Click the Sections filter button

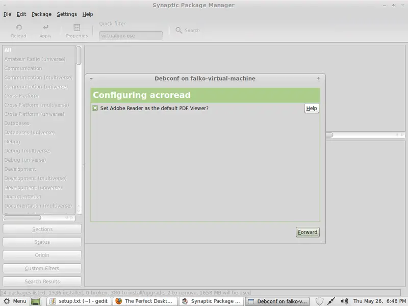pyautogui.click(x=42, y=229)
